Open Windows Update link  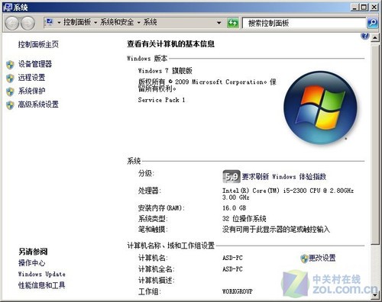tap(42, 274)
